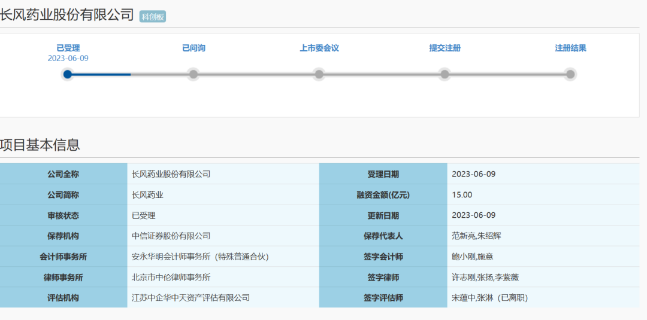Click the 项目基本信息 section heading

(x=40, y=145)
